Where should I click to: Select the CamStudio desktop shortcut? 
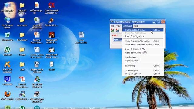click(7, 81)
